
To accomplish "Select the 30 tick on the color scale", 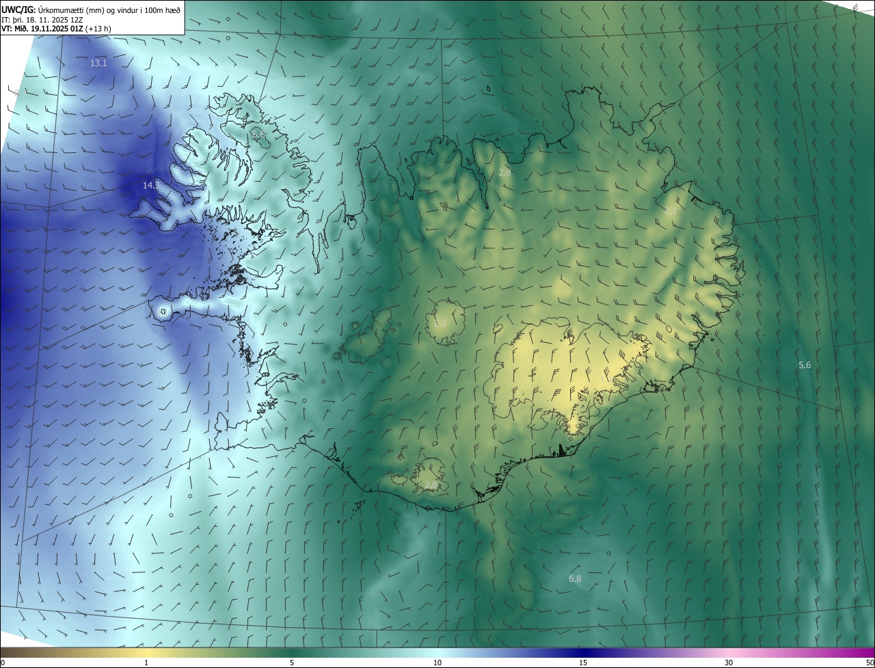I will point(729,663).
